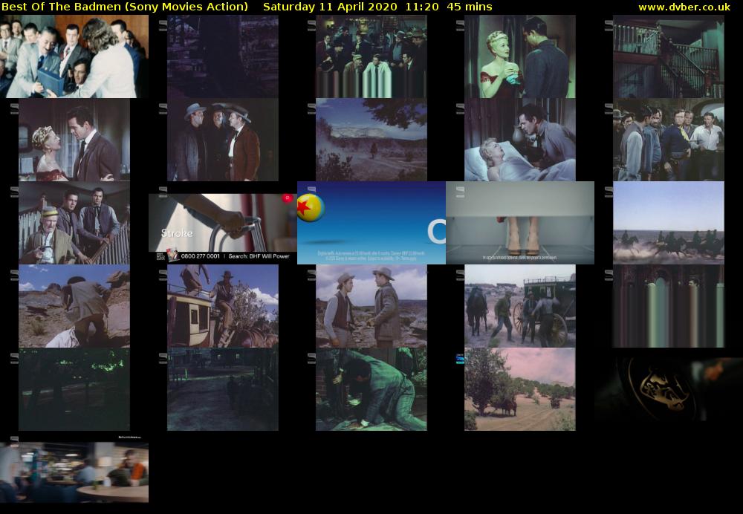
Task: Select thumbnail of two cowboys talking under cloudy sky
Action: tap(371, 306)
